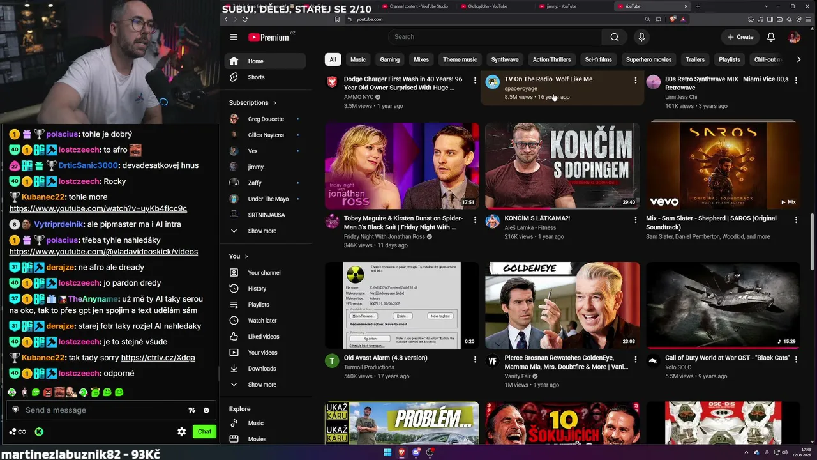817x460 pixels.
Task: Open Watch later list
Action: (265, 321)
